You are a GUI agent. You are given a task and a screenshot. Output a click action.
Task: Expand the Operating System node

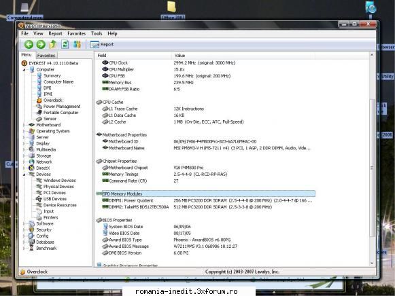point(24,131)
